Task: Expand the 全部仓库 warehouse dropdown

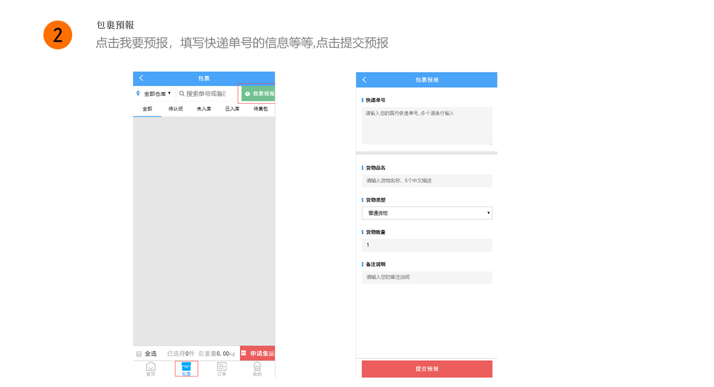Action: click(157, 94)
